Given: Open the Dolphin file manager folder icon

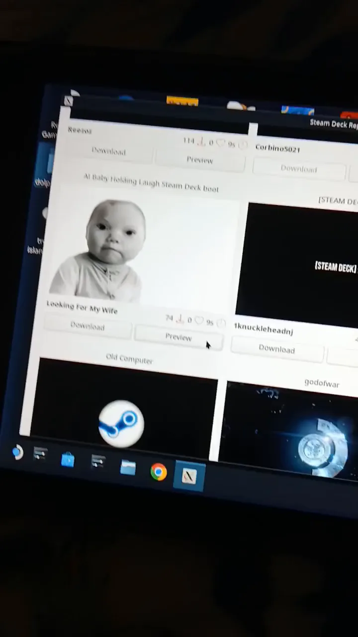Looking at the screenshot, I should (128, 467).
